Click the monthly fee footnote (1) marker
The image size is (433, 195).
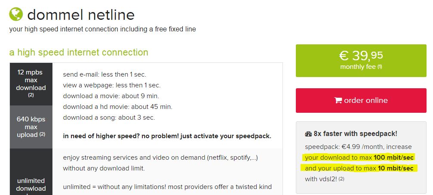[380, 67]
